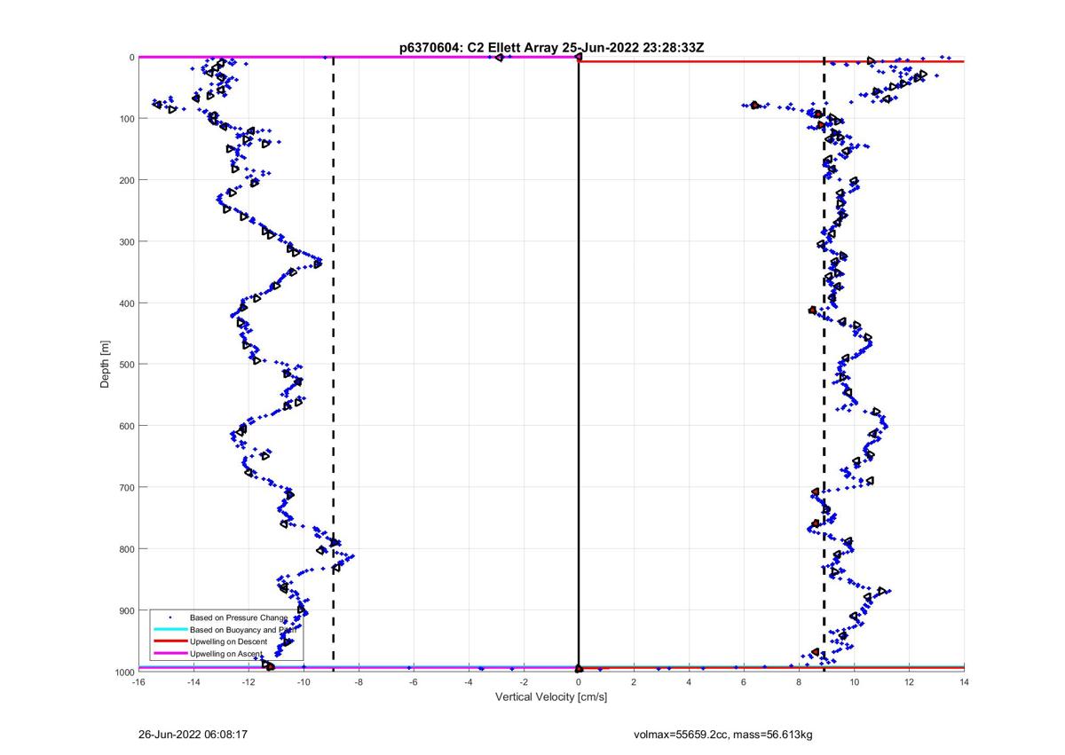Image resolution: width=1065 pixels, height=755 pixels.
Task: Click depth axis tick label 1000
Action: [x=125, y=672]
